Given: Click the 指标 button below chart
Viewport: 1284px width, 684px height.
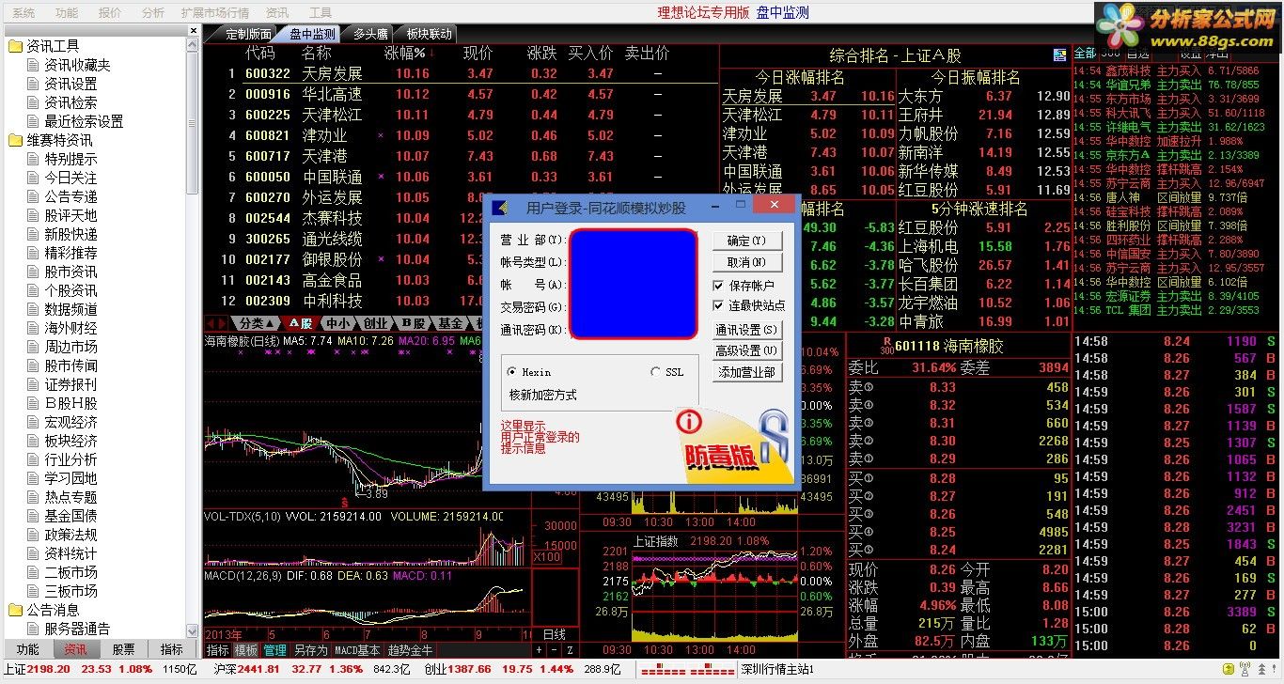Looking at the screenshot, I should (x=218, y=650).
